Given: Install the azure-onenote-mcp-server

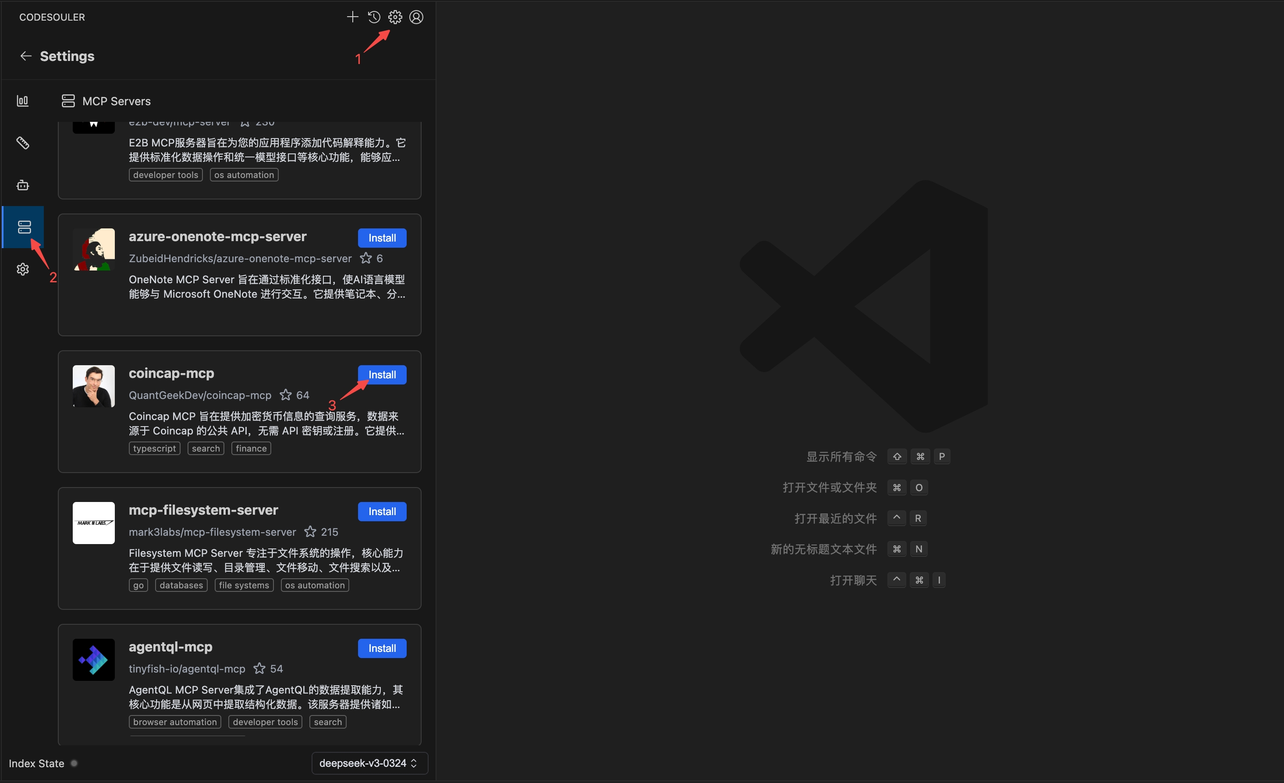Looking at the screenshot, I should 382,238.
